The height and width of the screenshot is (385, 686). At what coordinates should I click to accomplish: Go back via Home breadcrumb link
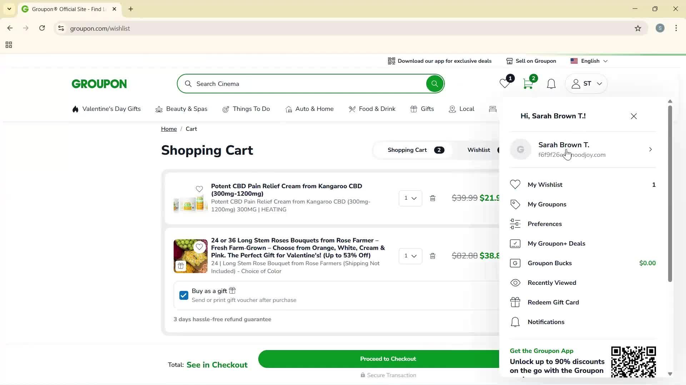pyautogui.click(x=169, y=129)
